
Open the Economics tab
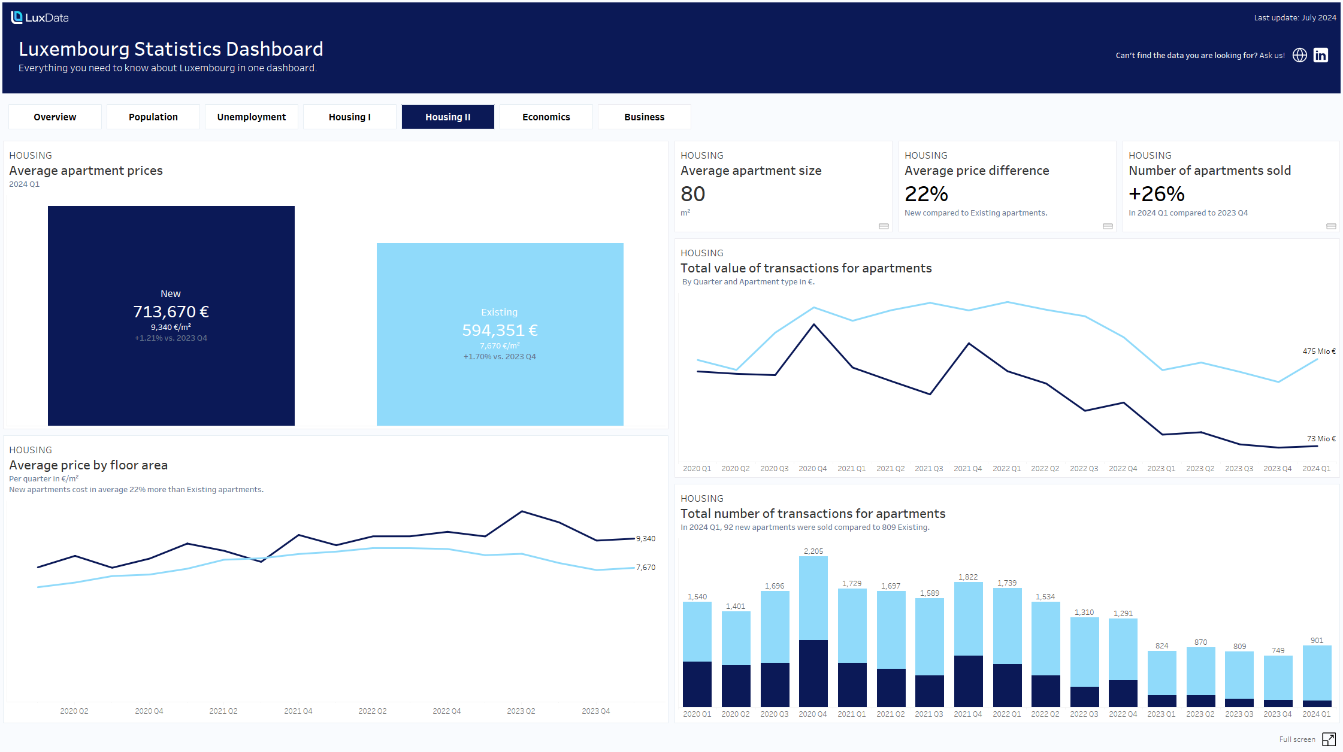(546, 117)
